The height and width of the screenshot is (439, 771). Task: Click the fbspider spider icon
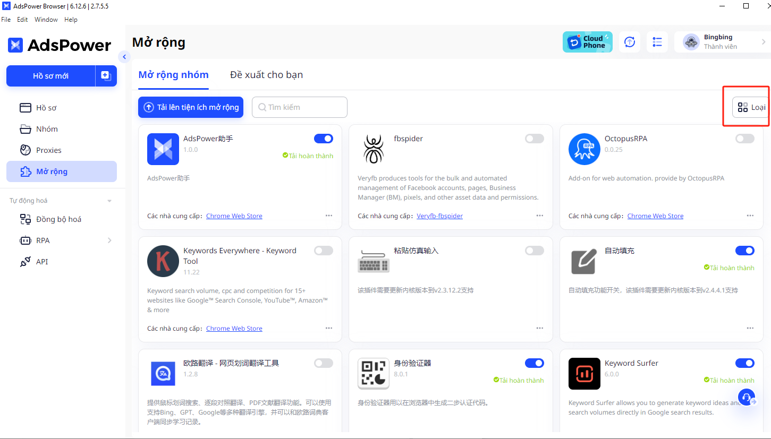coord(374,149)
